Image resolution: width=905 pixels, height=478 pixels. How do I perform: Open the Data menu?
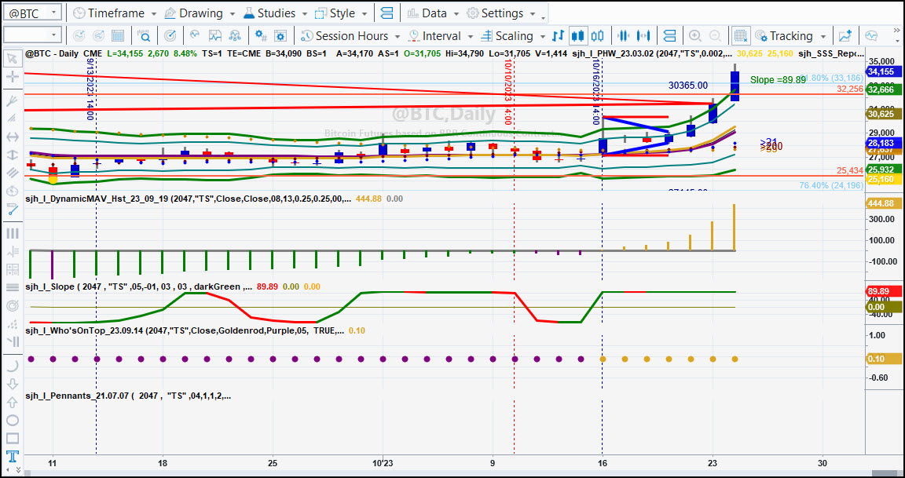pyautogui.click(x=433, y=13)
